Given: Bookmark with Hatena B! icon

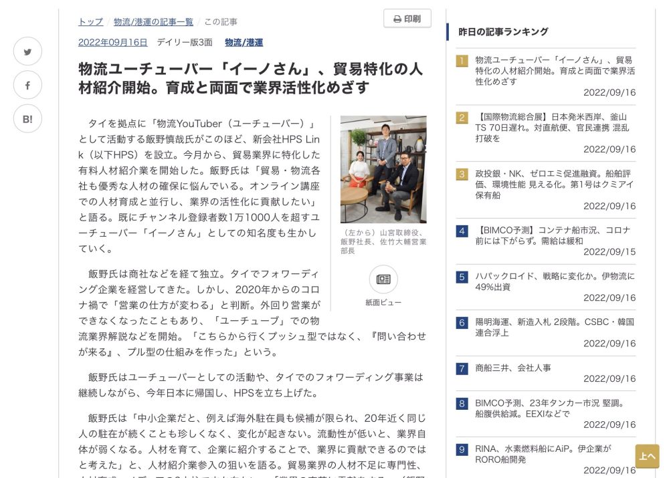Looking at the screenshot, I should pos(27,119).
